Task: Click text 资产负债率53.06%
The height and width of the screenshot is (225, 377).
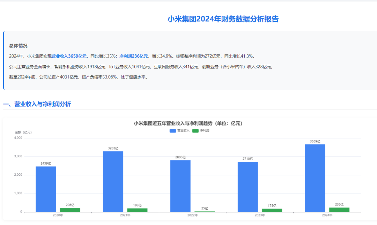Action: coord(99,77)
